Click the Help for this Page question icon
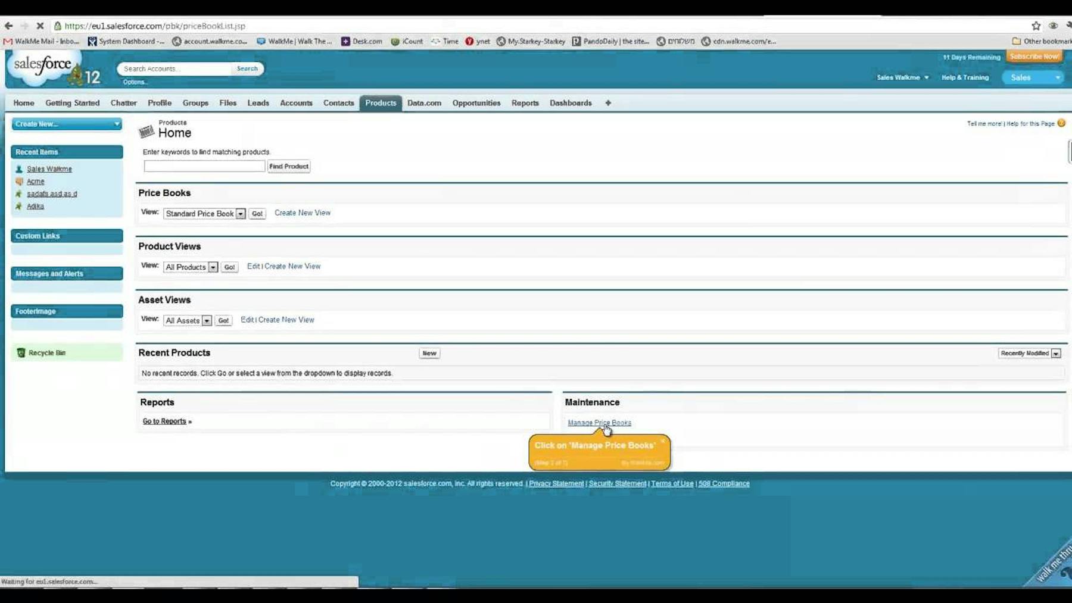The image size is (1072, 603). [x=1061, y=123]
